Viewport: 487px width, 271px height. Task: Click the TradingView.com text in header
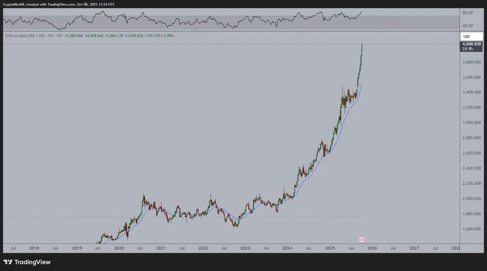(58, 4)
